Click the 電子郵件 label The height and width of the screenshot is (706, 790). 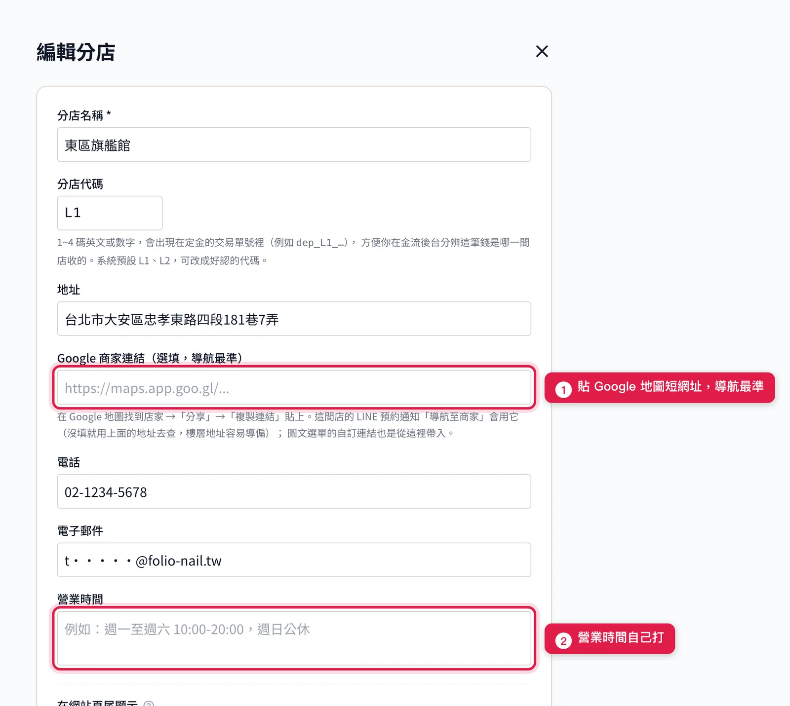80,531
